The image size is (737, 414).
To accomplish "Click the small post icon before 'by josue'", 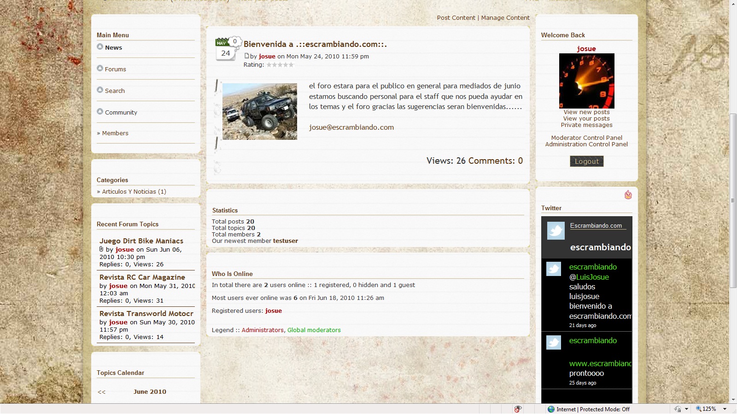I will click(x=246, y=56).
